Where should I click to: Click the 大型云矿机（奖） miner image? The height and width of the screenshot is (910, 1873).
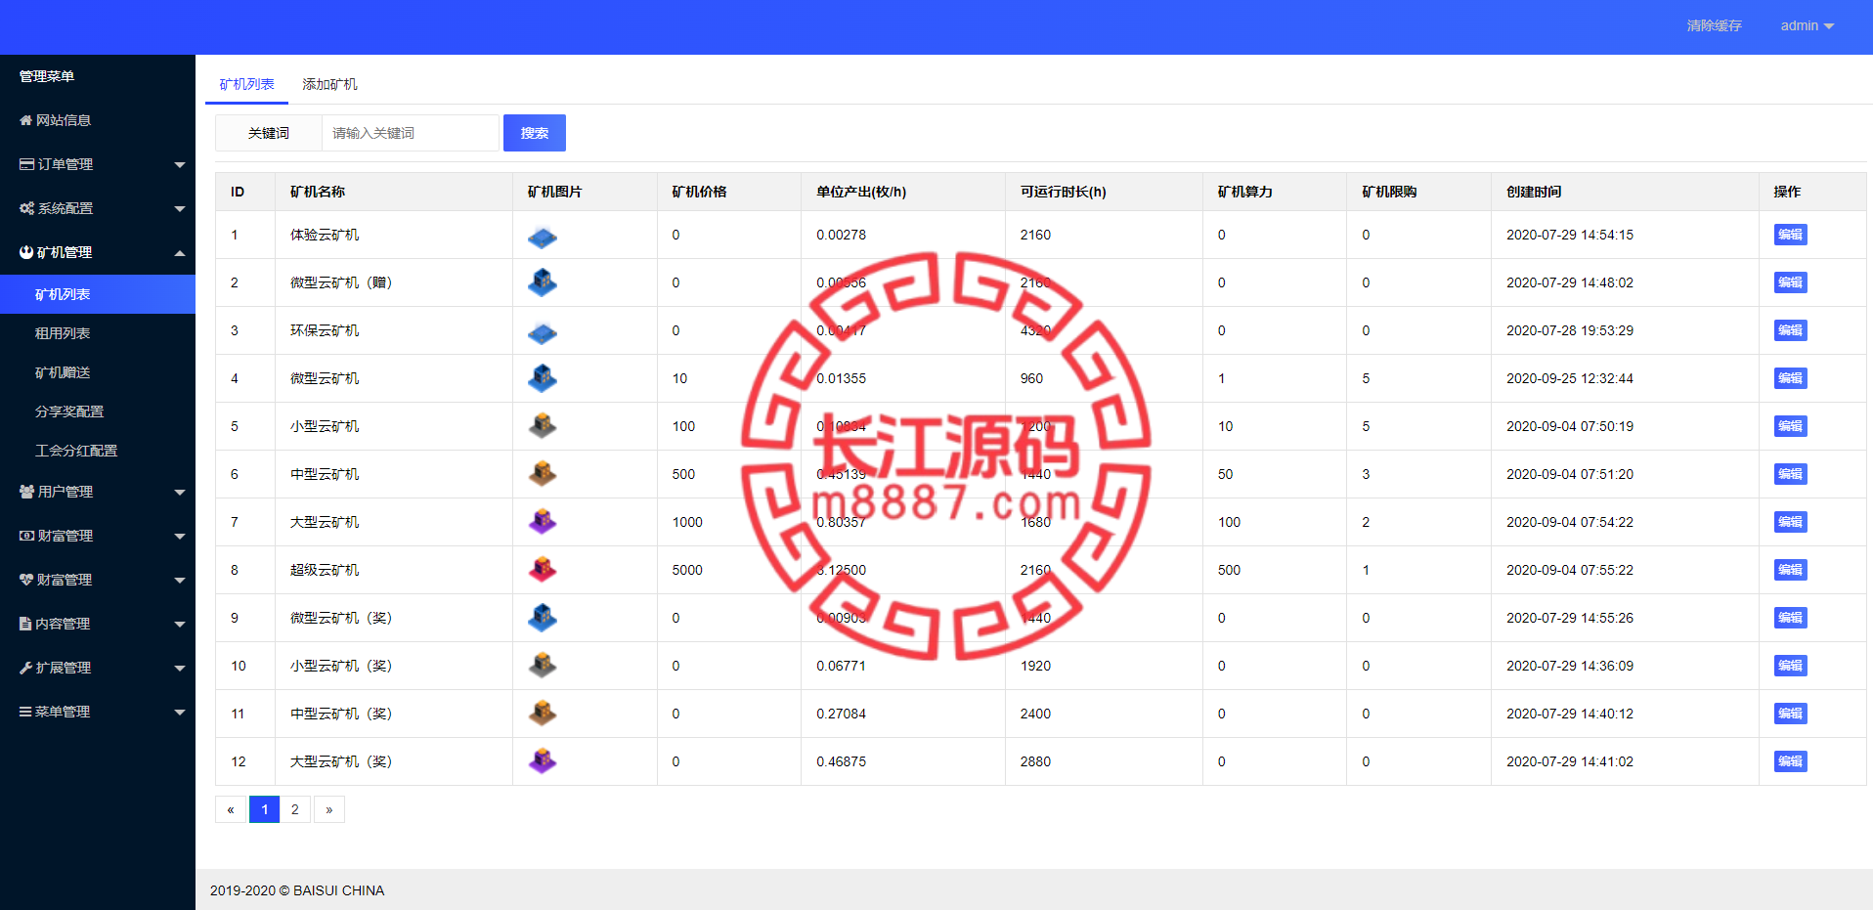tap(543, 761)
